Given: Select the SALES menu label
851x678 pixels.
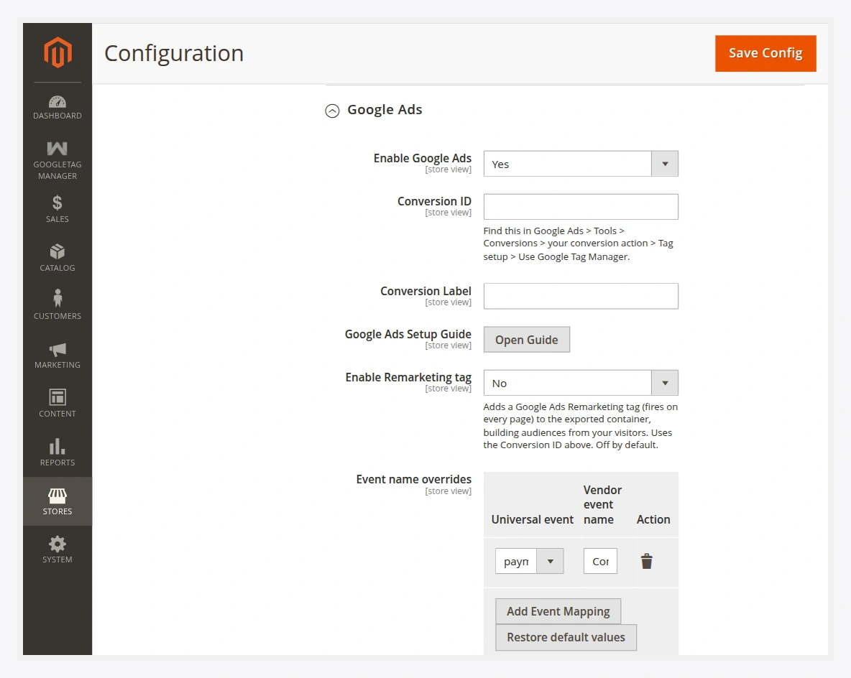Looking at the screenshot, I should pos(57,219).
